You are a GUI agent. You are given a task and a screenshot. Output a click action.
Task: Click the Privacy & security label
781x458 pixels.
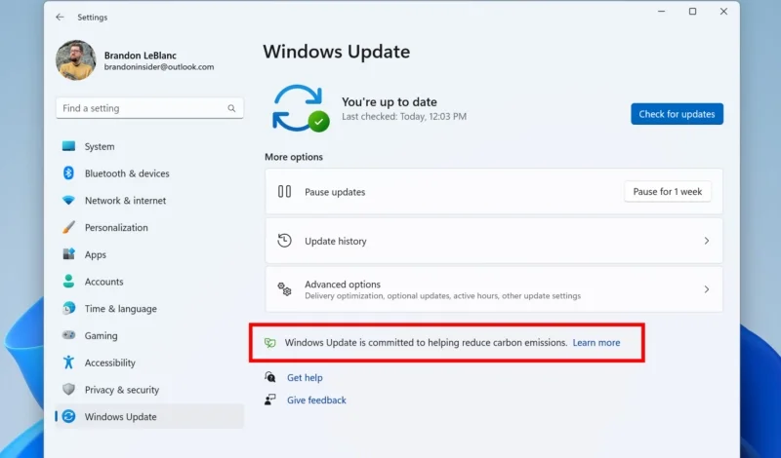(121, 390)
